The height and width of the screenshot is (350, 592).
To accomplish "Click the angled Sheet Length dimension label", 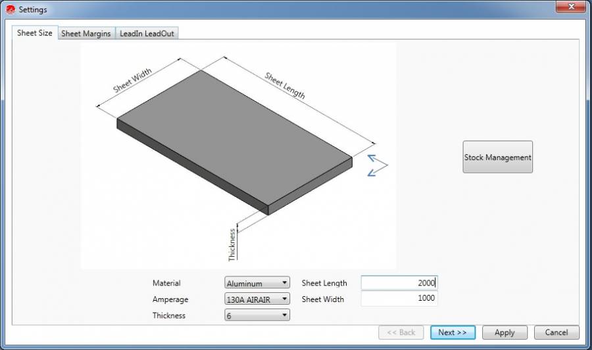I will [x=285, y=85].
